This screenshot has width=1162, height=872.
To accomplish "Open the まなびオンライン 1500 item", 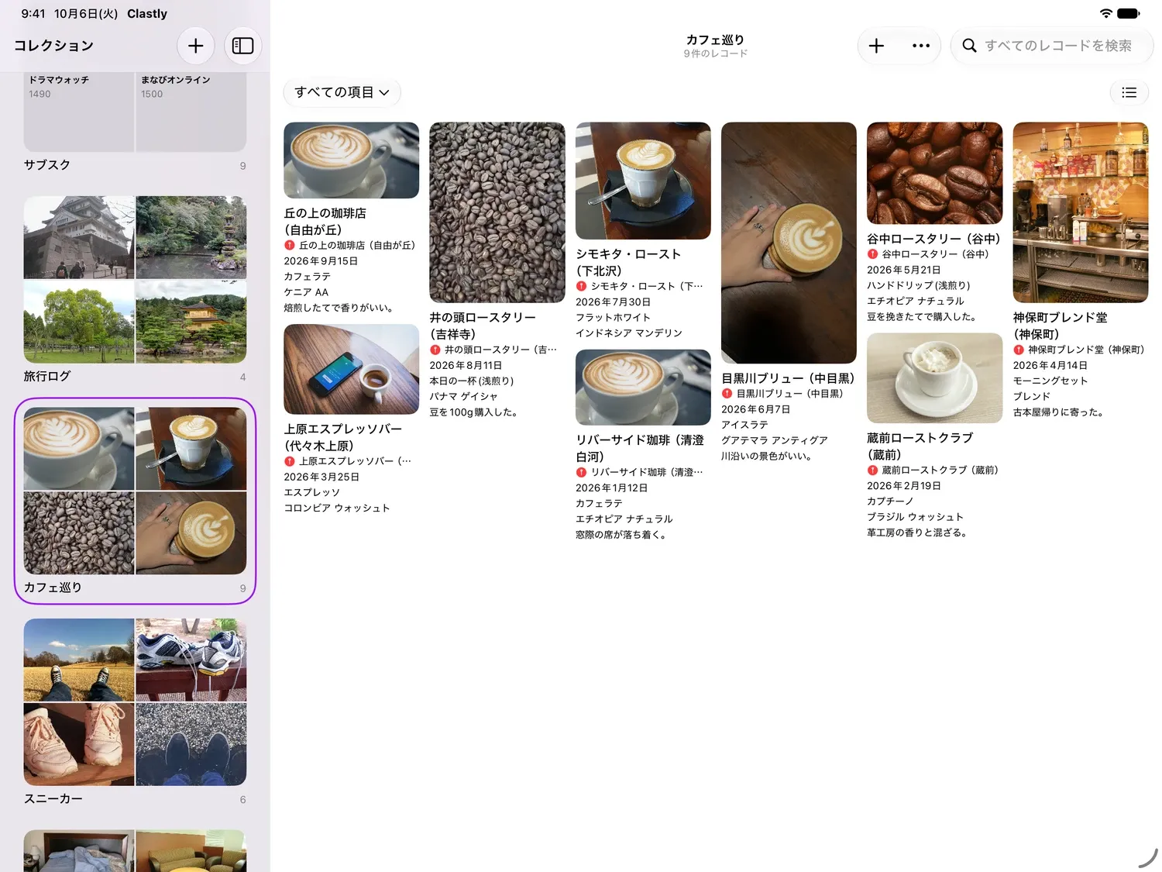I will (x=191, y=111).
